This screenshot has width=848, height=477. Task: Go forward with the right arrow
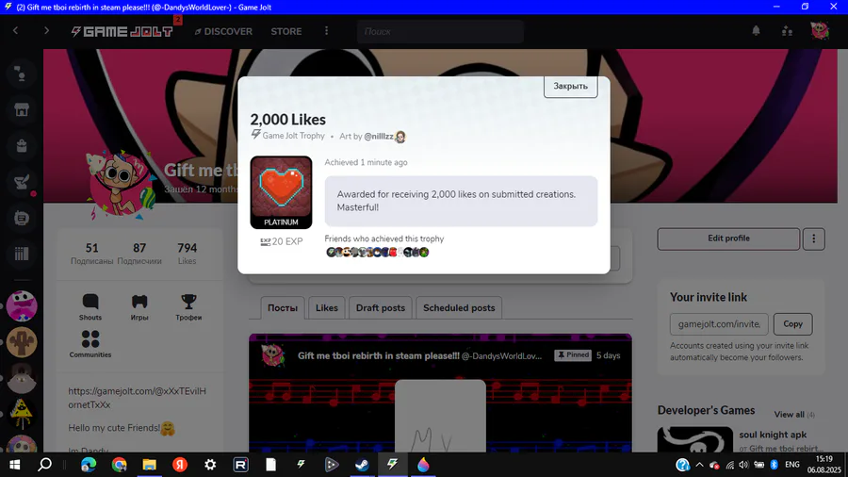point(46,31)
